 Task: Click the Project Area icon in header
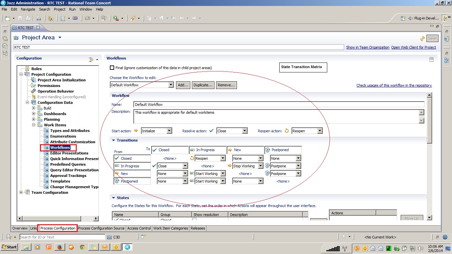[x=16, y=38]
